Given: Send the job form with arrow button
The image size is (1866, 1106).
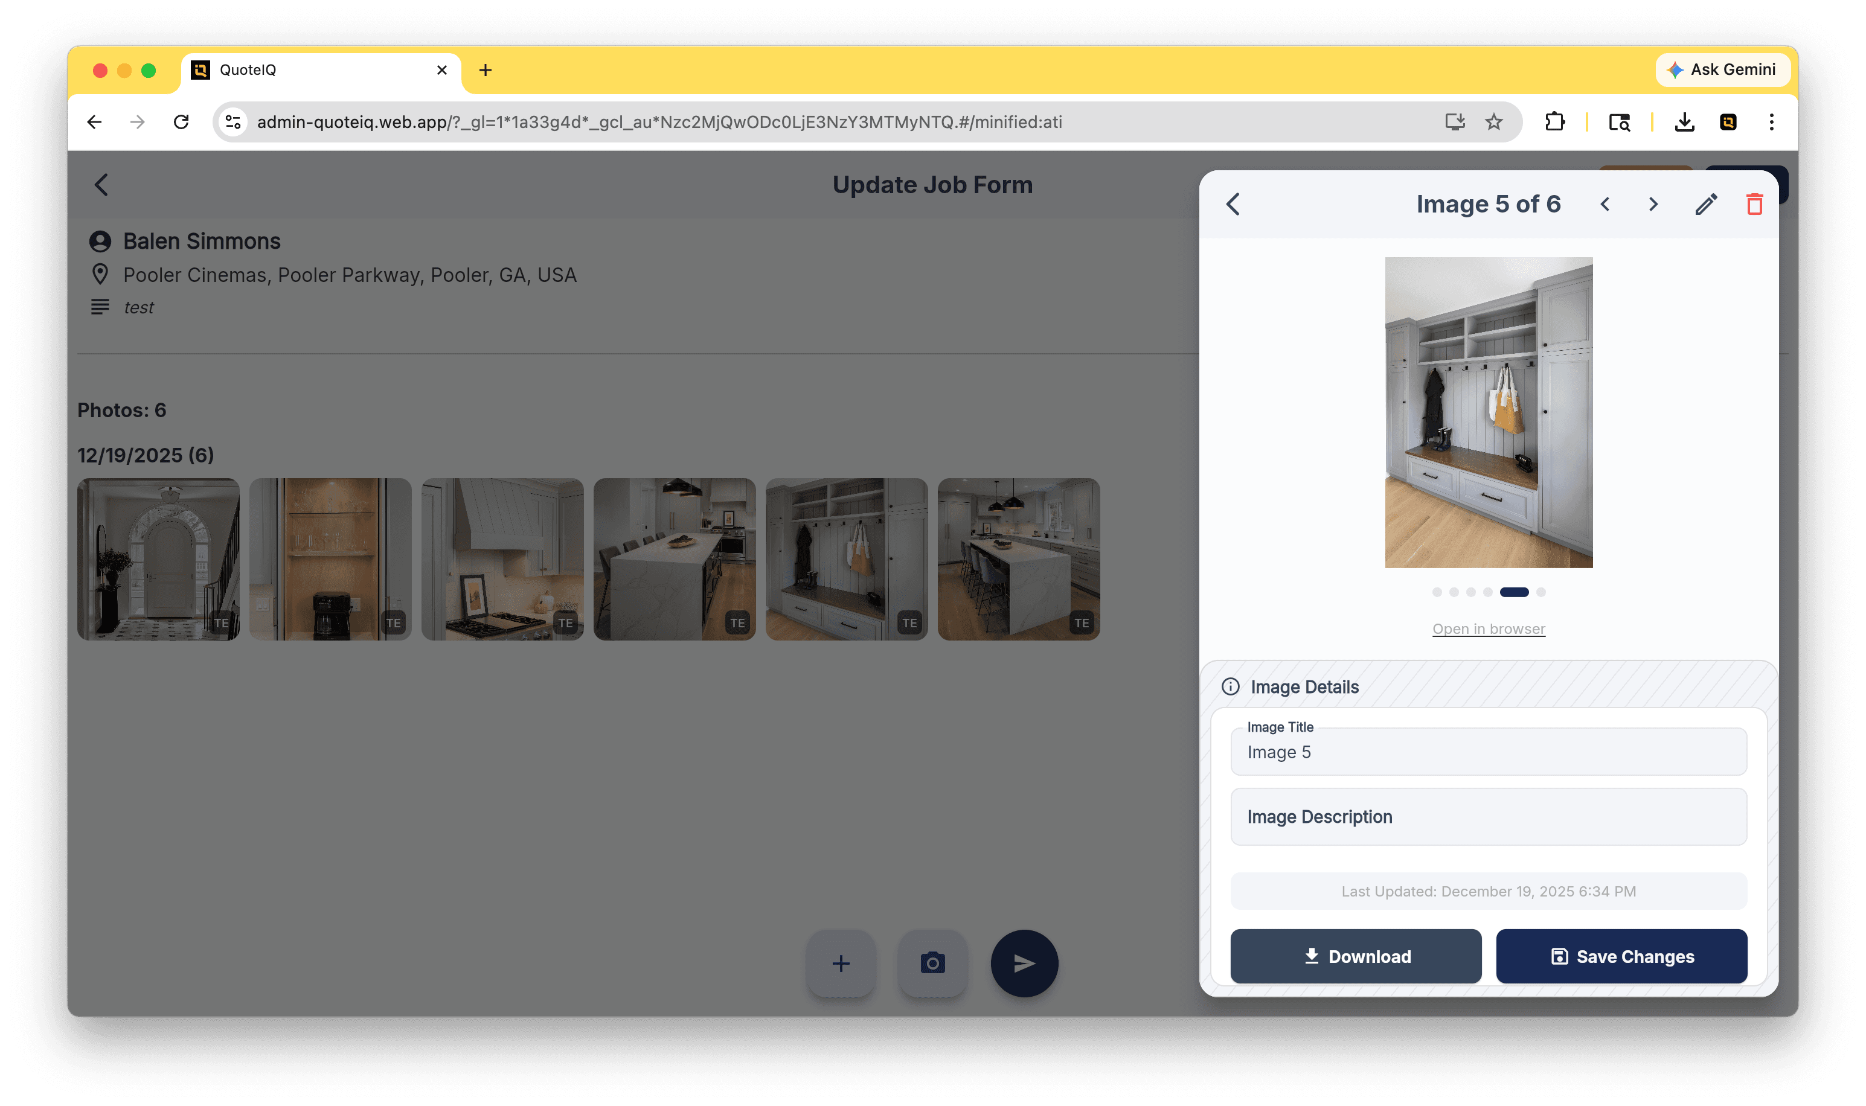Looking at the screenshot, I should [x=1024, y=963].
